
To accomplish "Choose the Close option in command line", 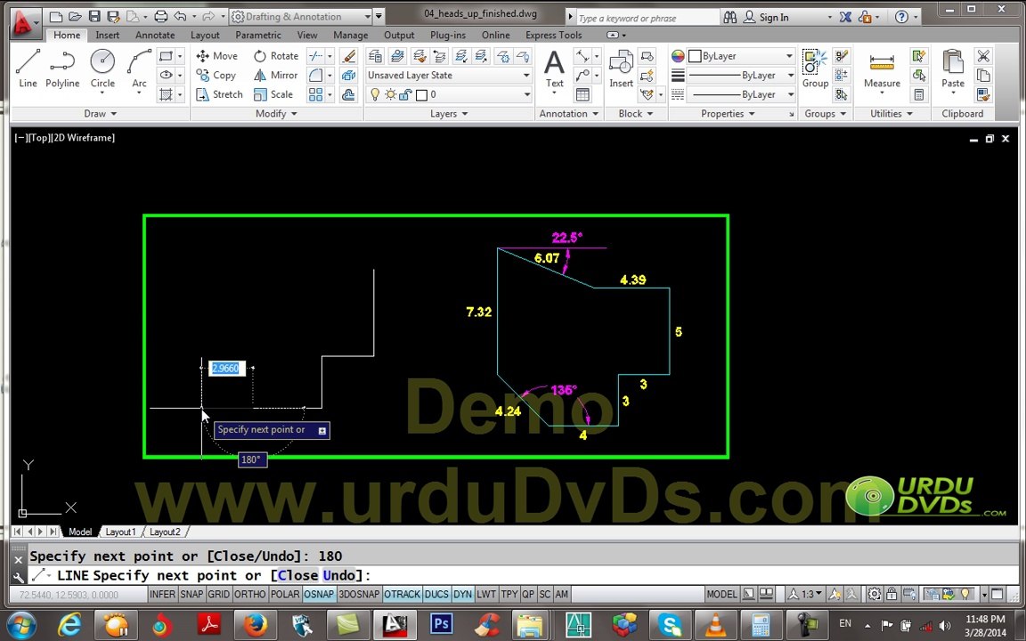I will point(297,576).
